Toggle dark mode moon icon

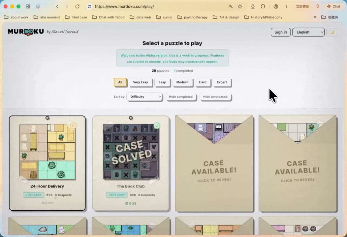pyautogui.click(x=331, y=32)
